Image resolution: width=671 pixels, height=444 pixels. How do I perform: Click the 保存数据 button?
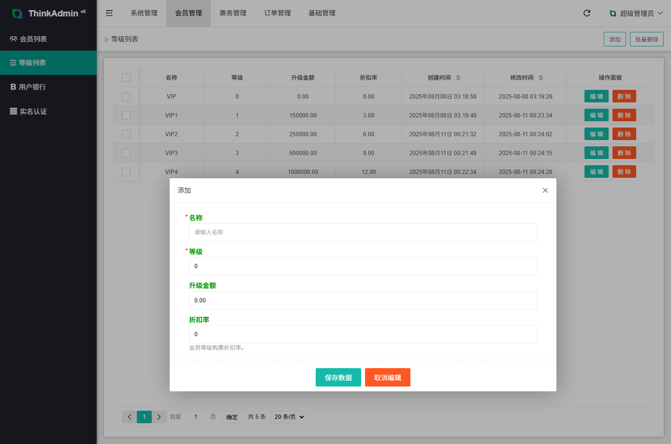pyautogui.click(x=338, y=377)
